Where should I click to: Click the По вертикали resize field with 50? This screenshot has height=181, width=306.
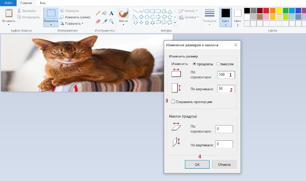(x=226, y=89)
